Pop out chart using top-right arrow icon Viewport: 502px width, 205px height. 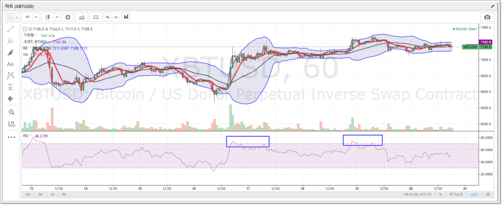click(493, 6)
